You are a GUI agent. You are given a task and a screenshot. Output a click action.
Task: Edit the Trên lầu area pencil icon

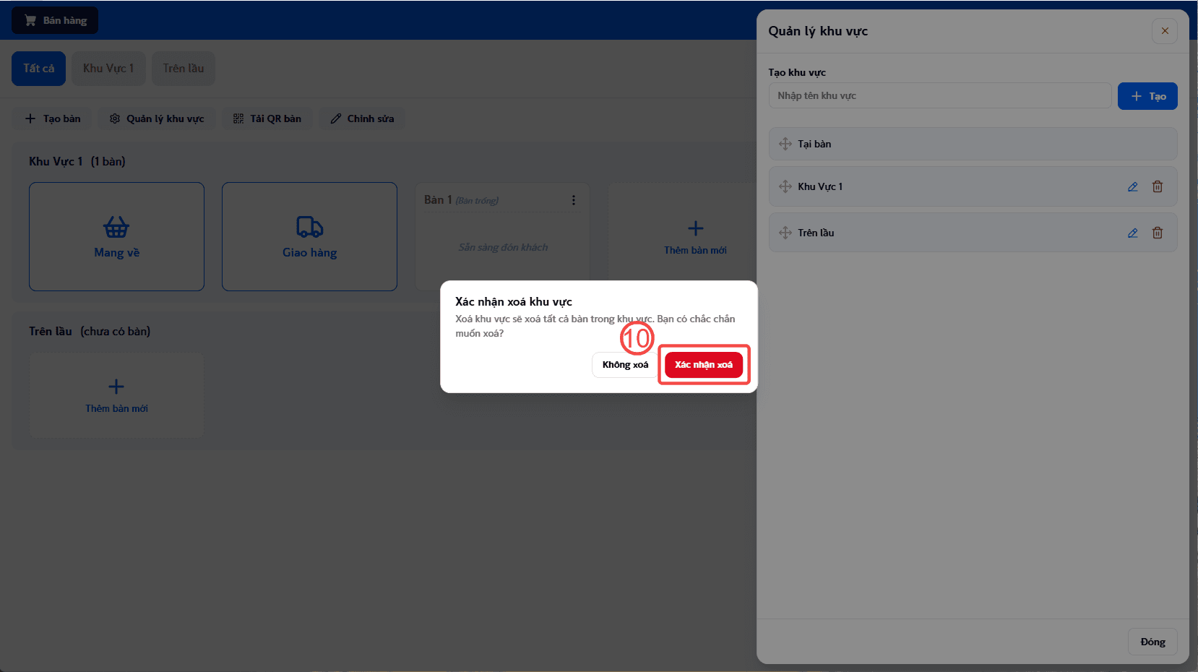click(1133, 233)
